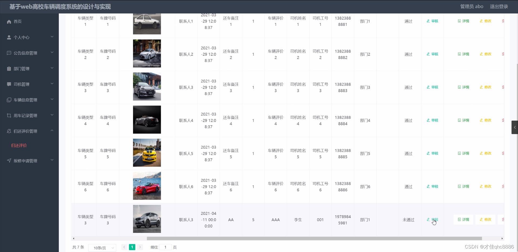The image size is (518, 252).
Task: Click 详情 in the 部门3 row
Action: click(464, 87)
